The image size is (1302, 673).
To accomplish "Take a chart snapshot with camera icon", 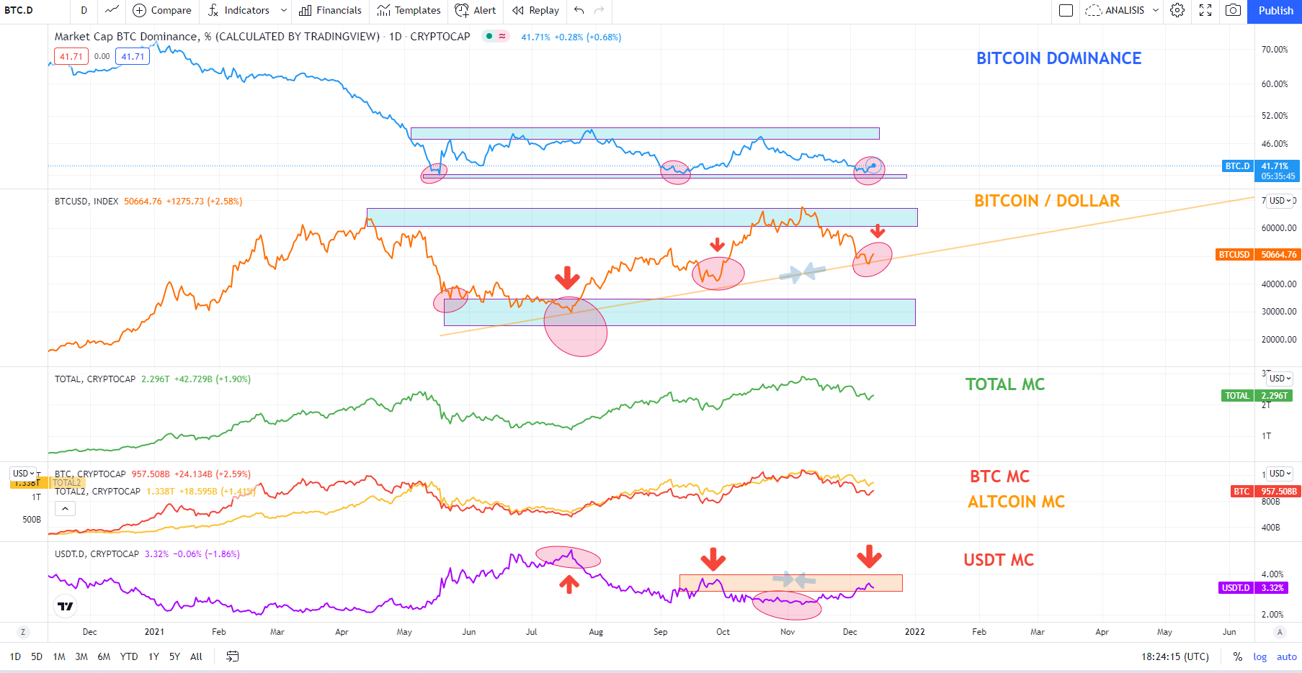I will pos(1234,10).
